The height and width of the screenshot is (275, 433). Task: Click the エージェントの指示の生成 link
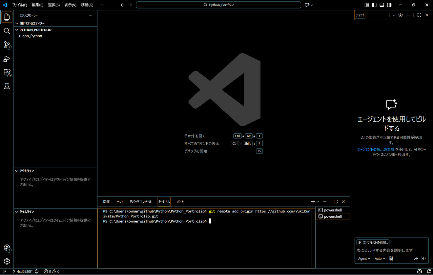(x=376, y=149)
